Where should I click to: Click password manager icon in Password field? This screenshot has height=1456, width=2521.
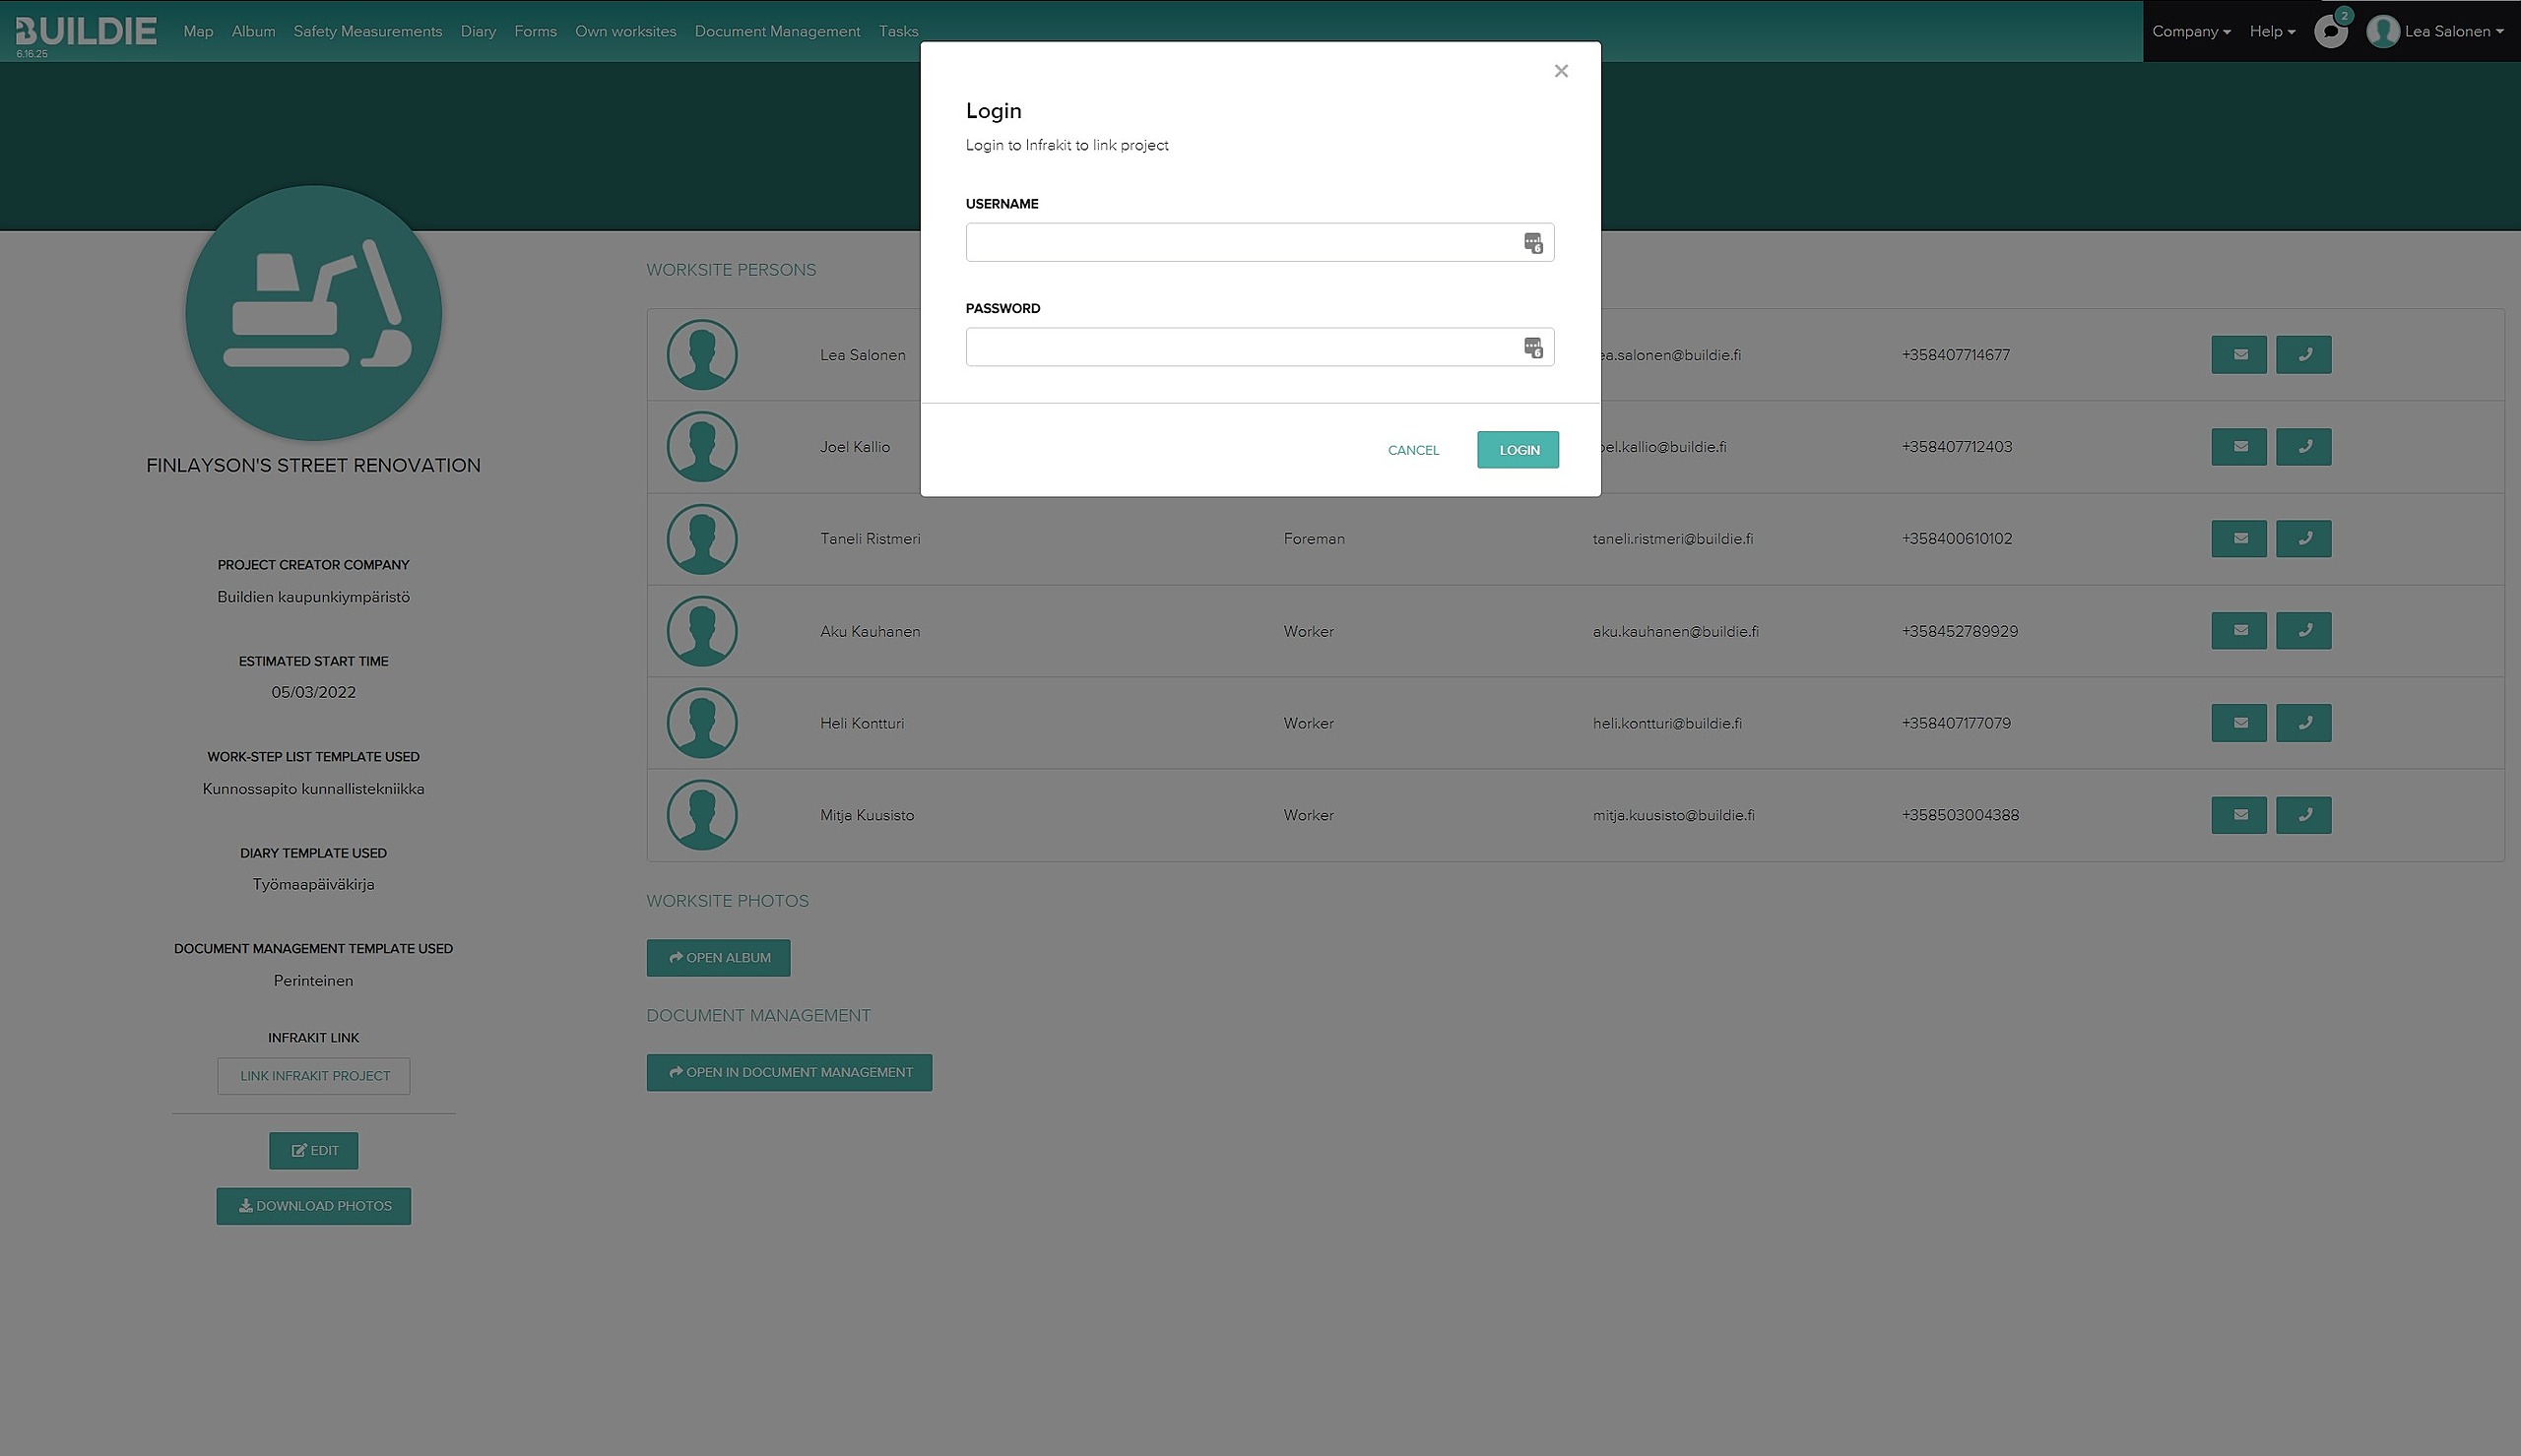click(x=1532, y=348)
